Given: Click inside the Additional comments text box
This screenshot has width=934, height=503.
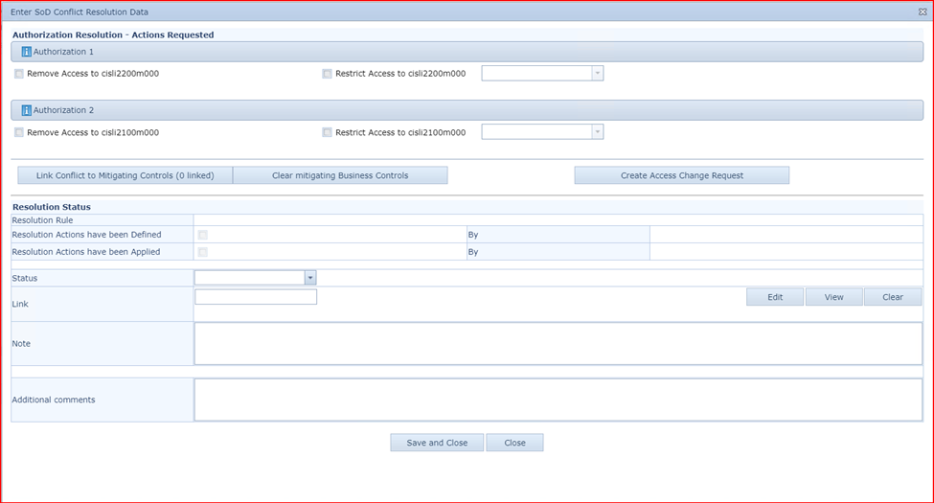Looking at the screenshot, I should (558, 400).
